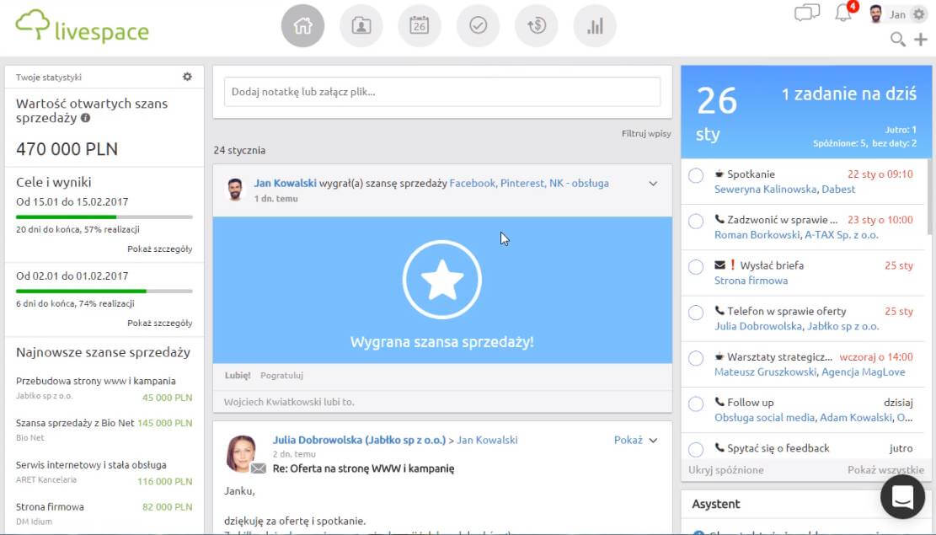Mark the Spotkanie task as done
Screen dimensions: 936x535
[x=696, y=175]
